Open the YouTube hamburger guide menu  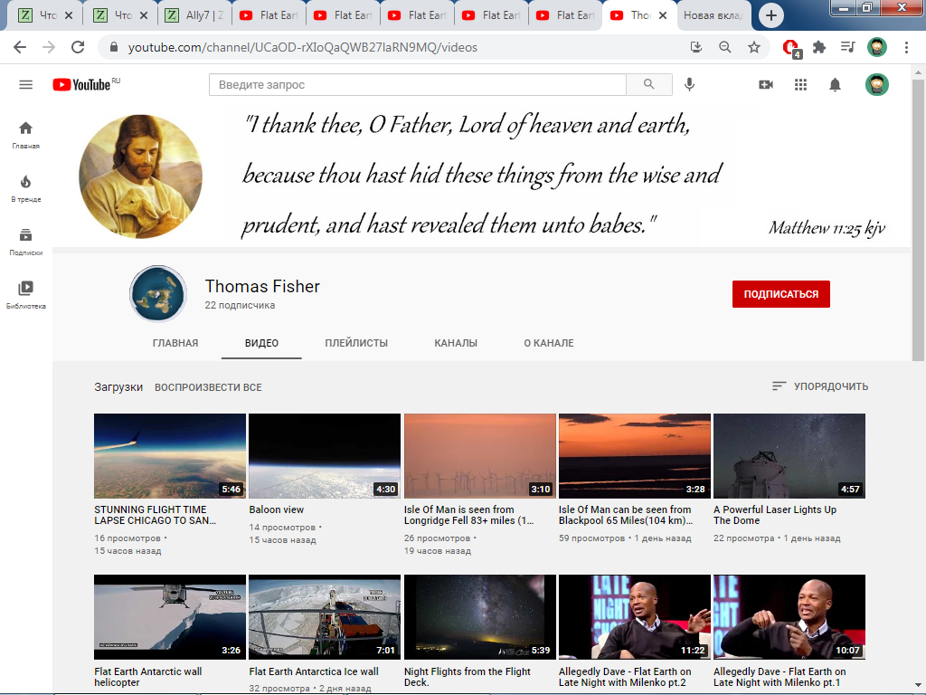point(25,84)
